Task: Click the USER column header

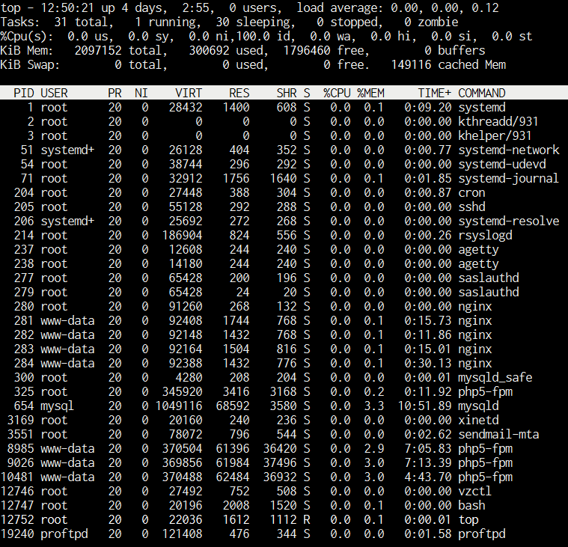Action: point(54,93)
